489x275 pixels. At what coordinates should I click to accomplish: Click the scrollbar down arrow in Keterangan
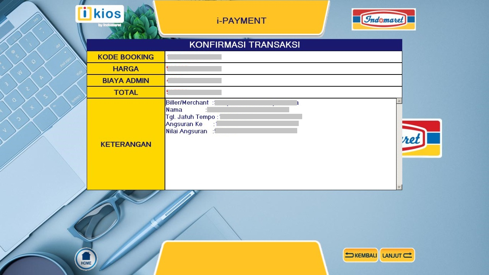pos(399,187)
